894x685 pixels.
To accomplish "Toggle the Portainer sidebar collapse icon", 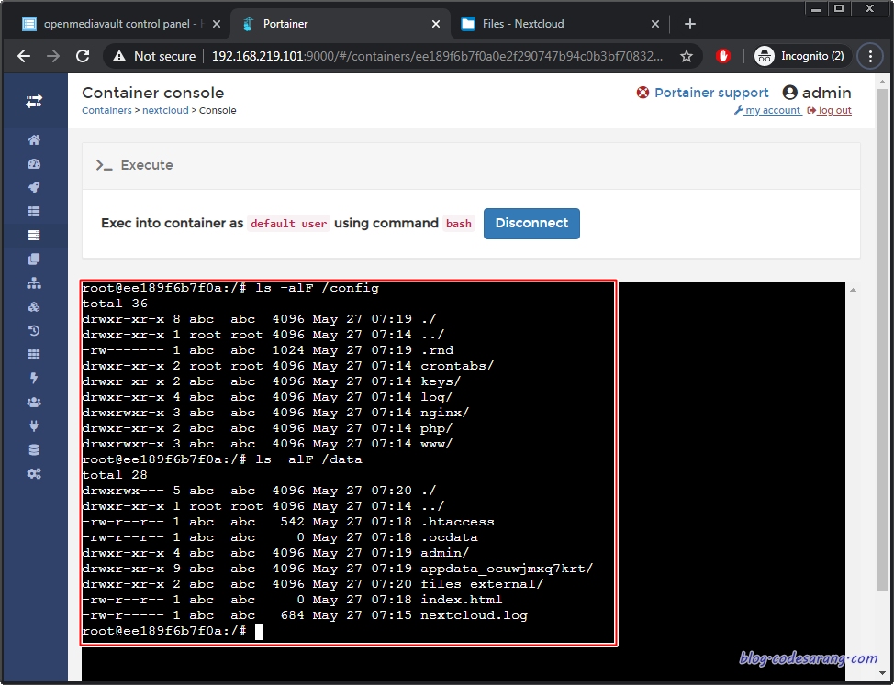I will click(x=34, y=102).
